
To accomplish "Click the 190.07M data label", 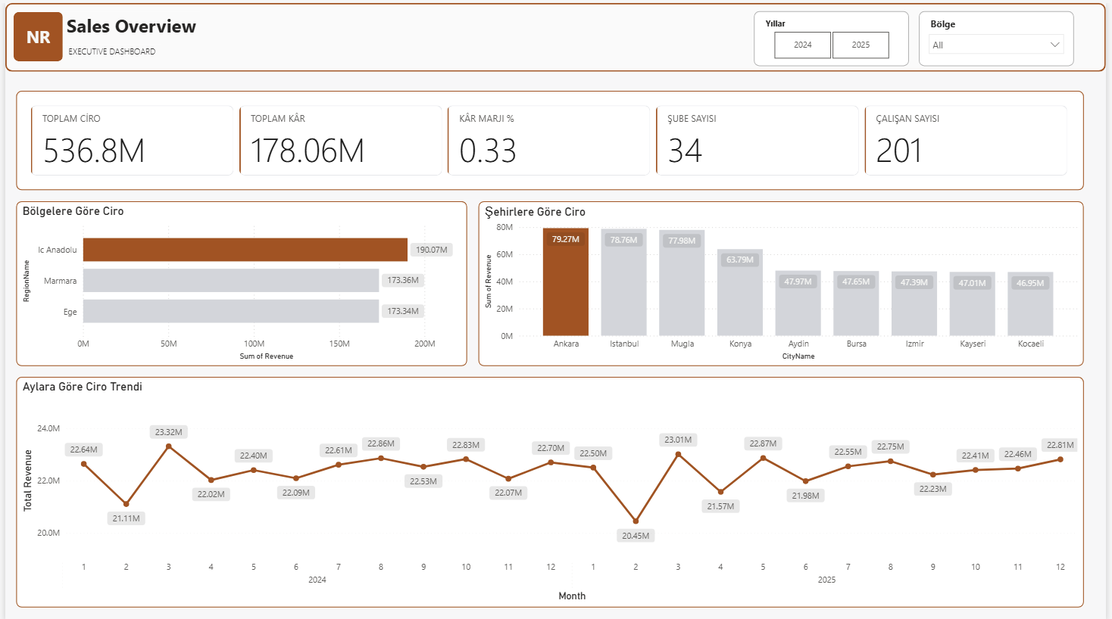I will click(x=432, y=250).
